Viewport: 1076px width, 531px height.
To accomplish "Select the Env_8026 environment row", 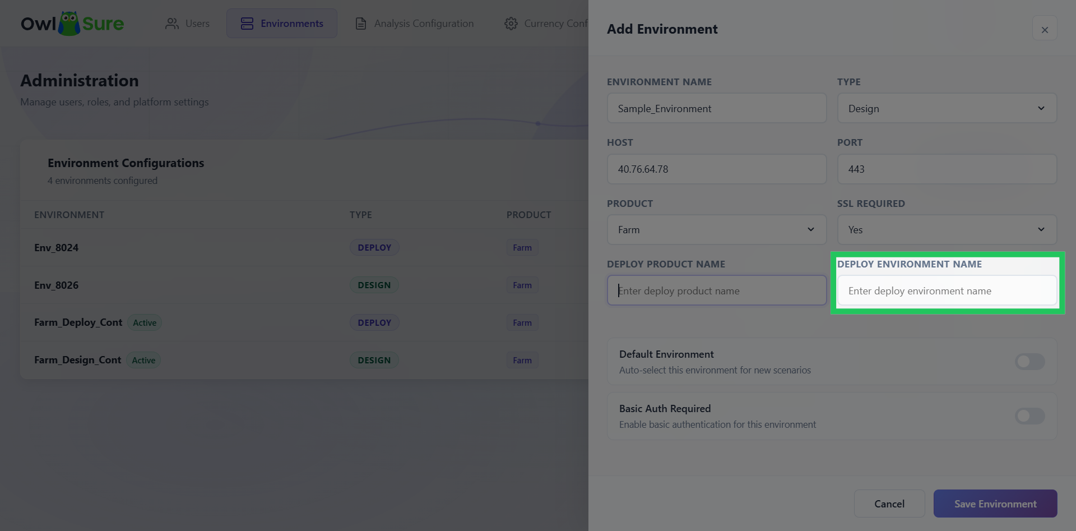I will (x=304, y=285).
